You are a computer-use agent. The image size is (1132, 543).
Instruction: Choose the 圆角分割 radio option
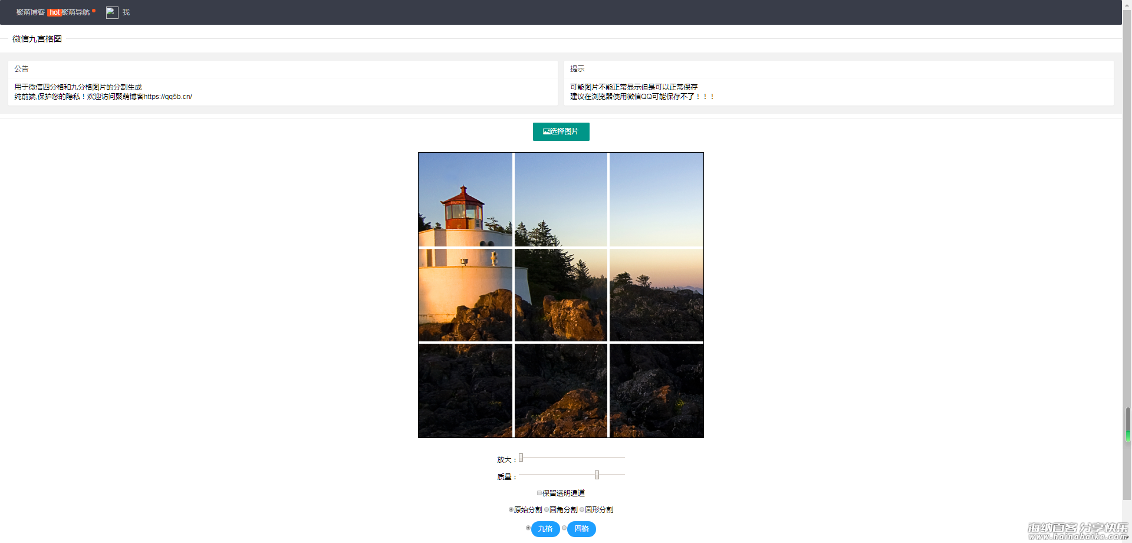pos(547,509)
